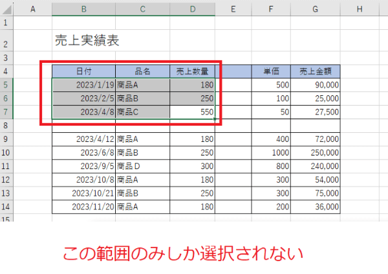Image resolution: width=388 pixels, height=274 pixels.
Task: Click date cell 2023/4/12
Action: [x=83, y=139]
